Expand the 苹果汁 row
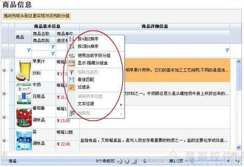244x167 pixels. (x=4, y=70)
